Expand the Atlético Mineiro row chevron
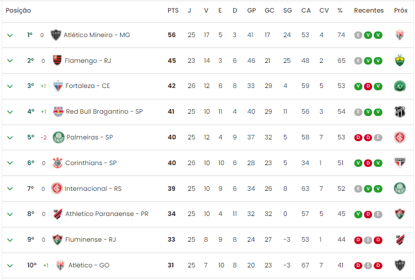The height and width of the screenshot is (280, 415). (10, 35)
